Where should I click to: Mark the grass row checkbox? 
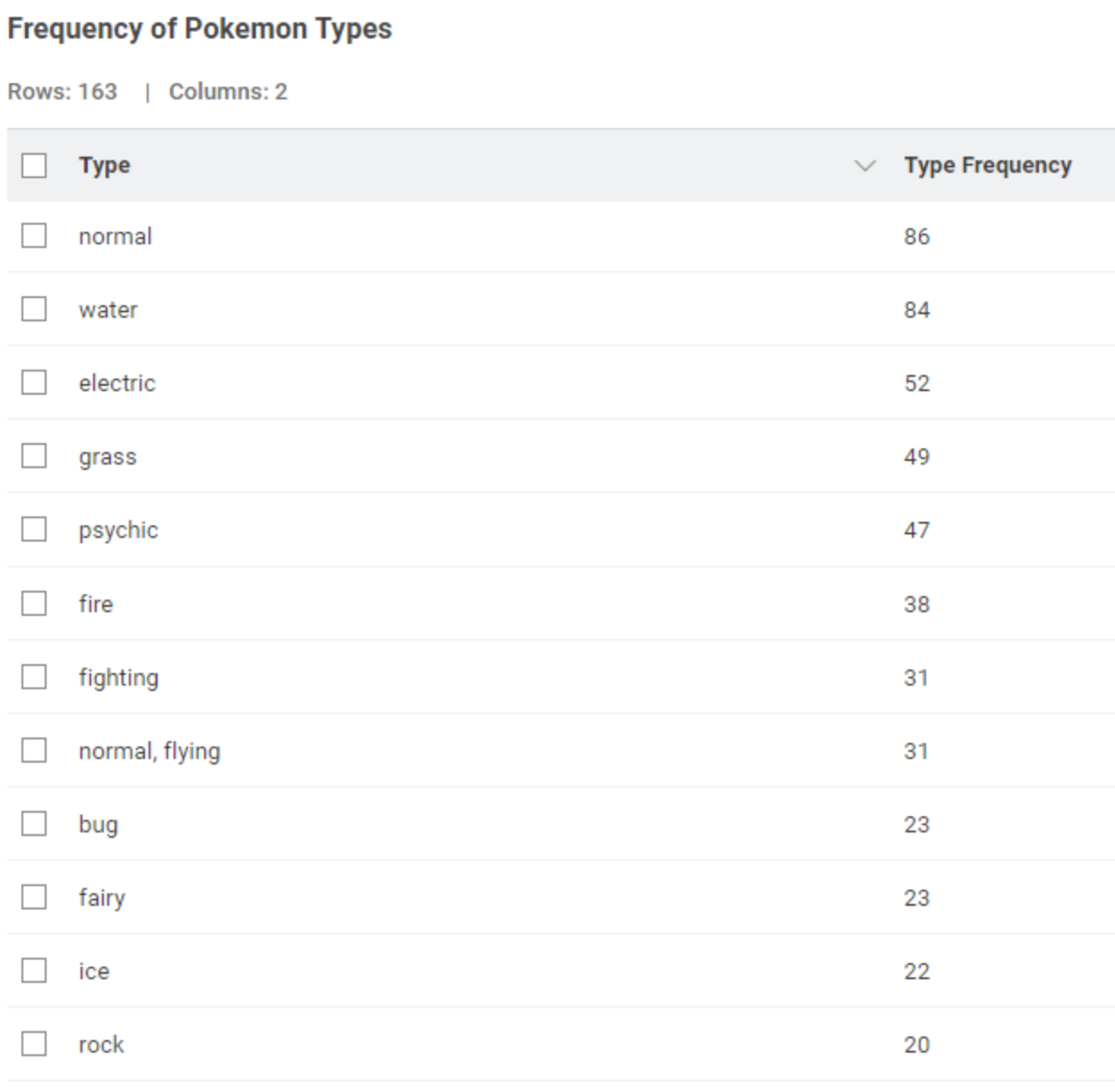tap(34, 456)
